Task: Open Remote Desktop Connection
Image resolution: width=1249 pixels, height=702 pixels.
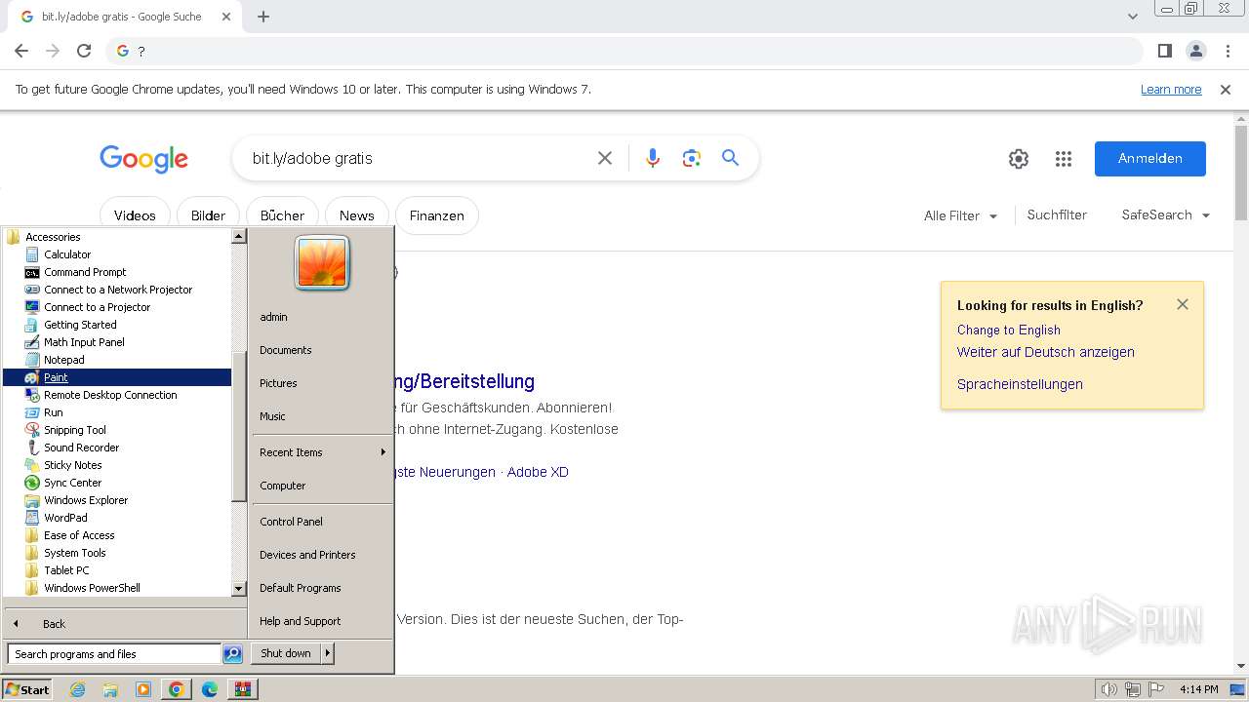Action: [110, 395]
